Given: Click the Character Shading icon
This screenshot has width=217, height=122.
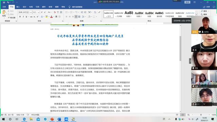Looking at the screenshot, I should coord(56,17).
